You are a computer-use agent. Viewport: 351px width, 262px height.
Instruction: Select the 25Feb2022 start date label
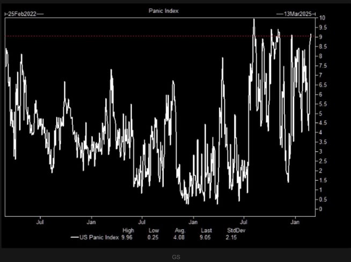point(22,14)
